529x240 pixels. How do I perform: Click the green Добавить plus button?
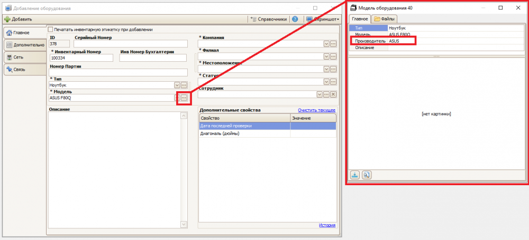click(18, 20)
